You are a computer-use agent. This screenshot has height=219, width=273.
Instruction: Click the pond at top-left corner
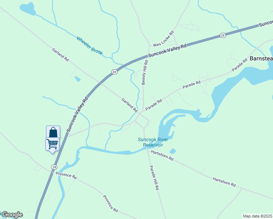pos(28,9)
